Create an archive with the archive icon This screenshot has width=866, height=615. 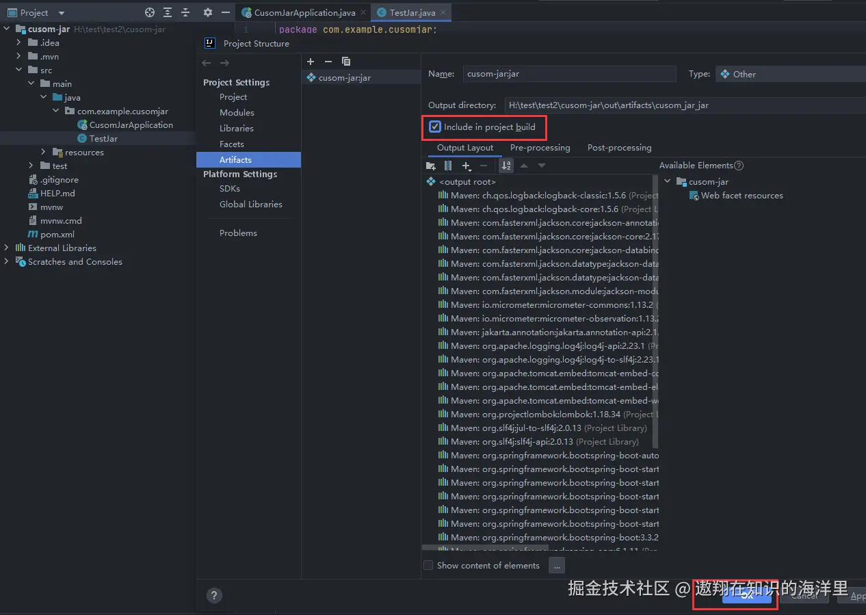click(448, 166)
